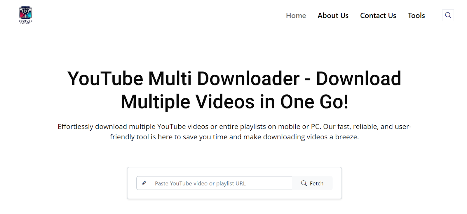Open the Contact Us page
467x214 pixels.
[x=378, y=15]
